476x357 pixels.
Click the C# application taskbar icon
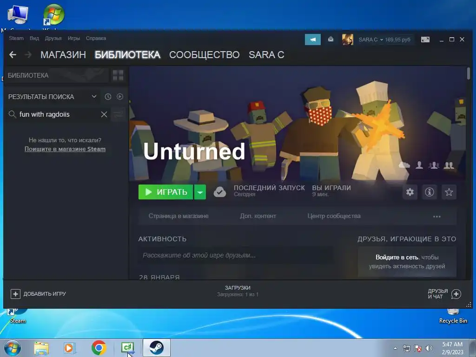click(x=127, y=348)
